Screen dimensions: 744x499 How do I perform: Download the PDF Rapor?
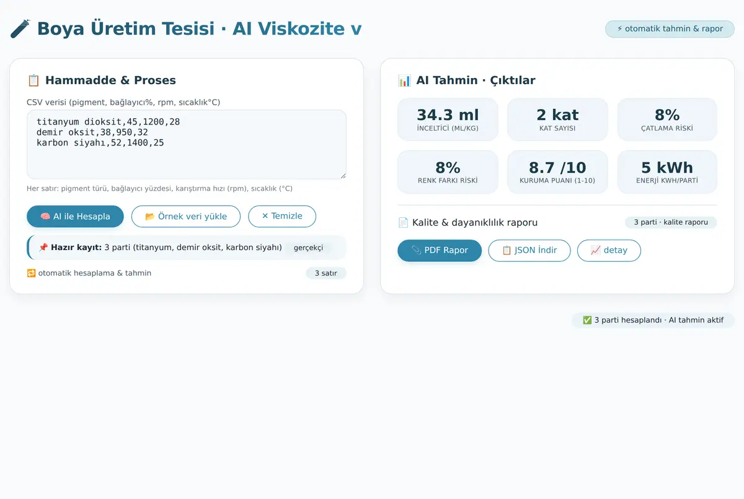coord(440,251)
